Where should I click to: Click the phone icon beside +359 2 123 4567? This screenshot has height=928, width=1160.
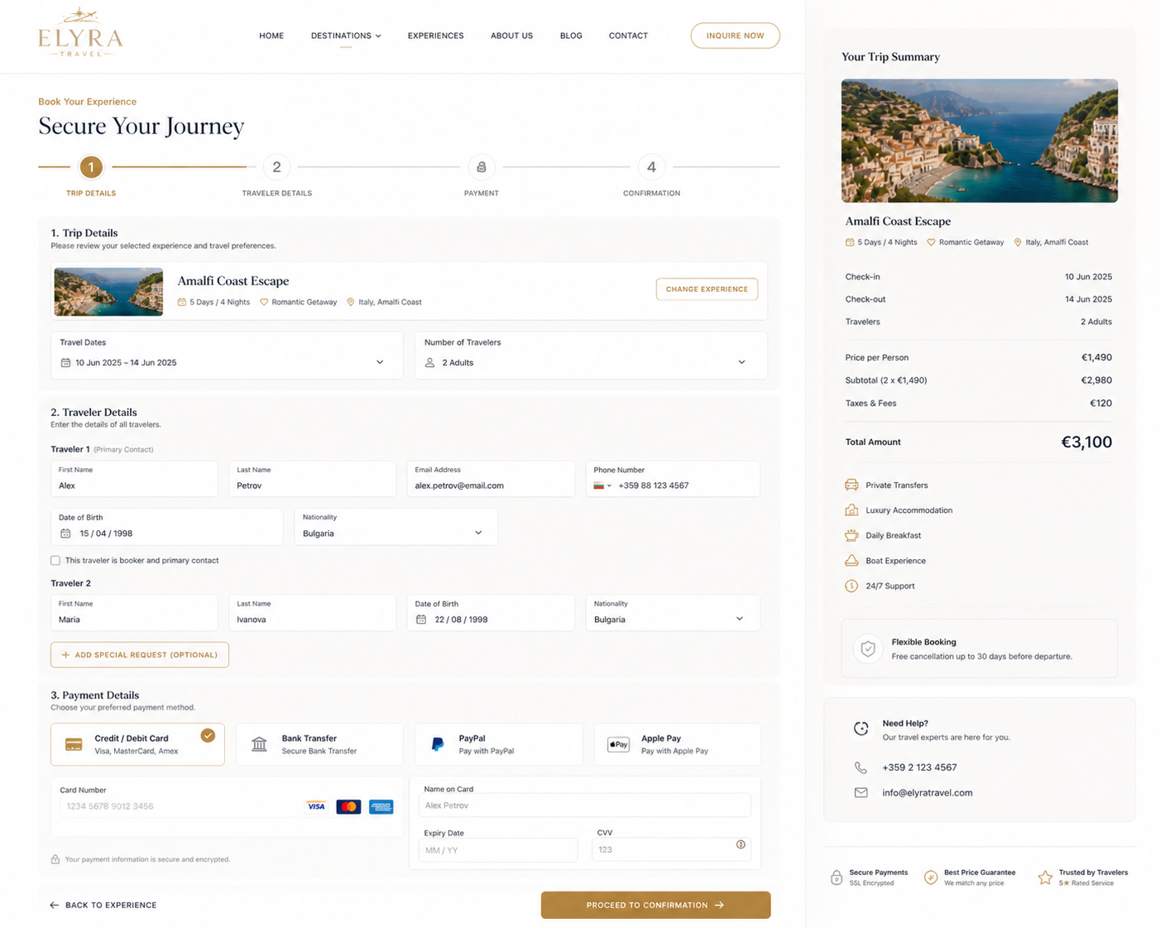861,768
